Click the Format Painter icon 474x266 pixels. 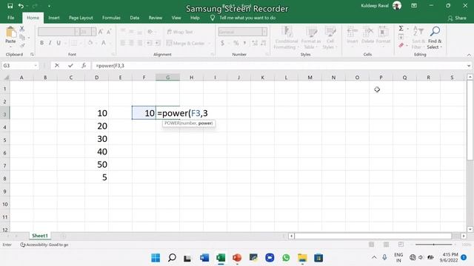(x=22, y=45)
